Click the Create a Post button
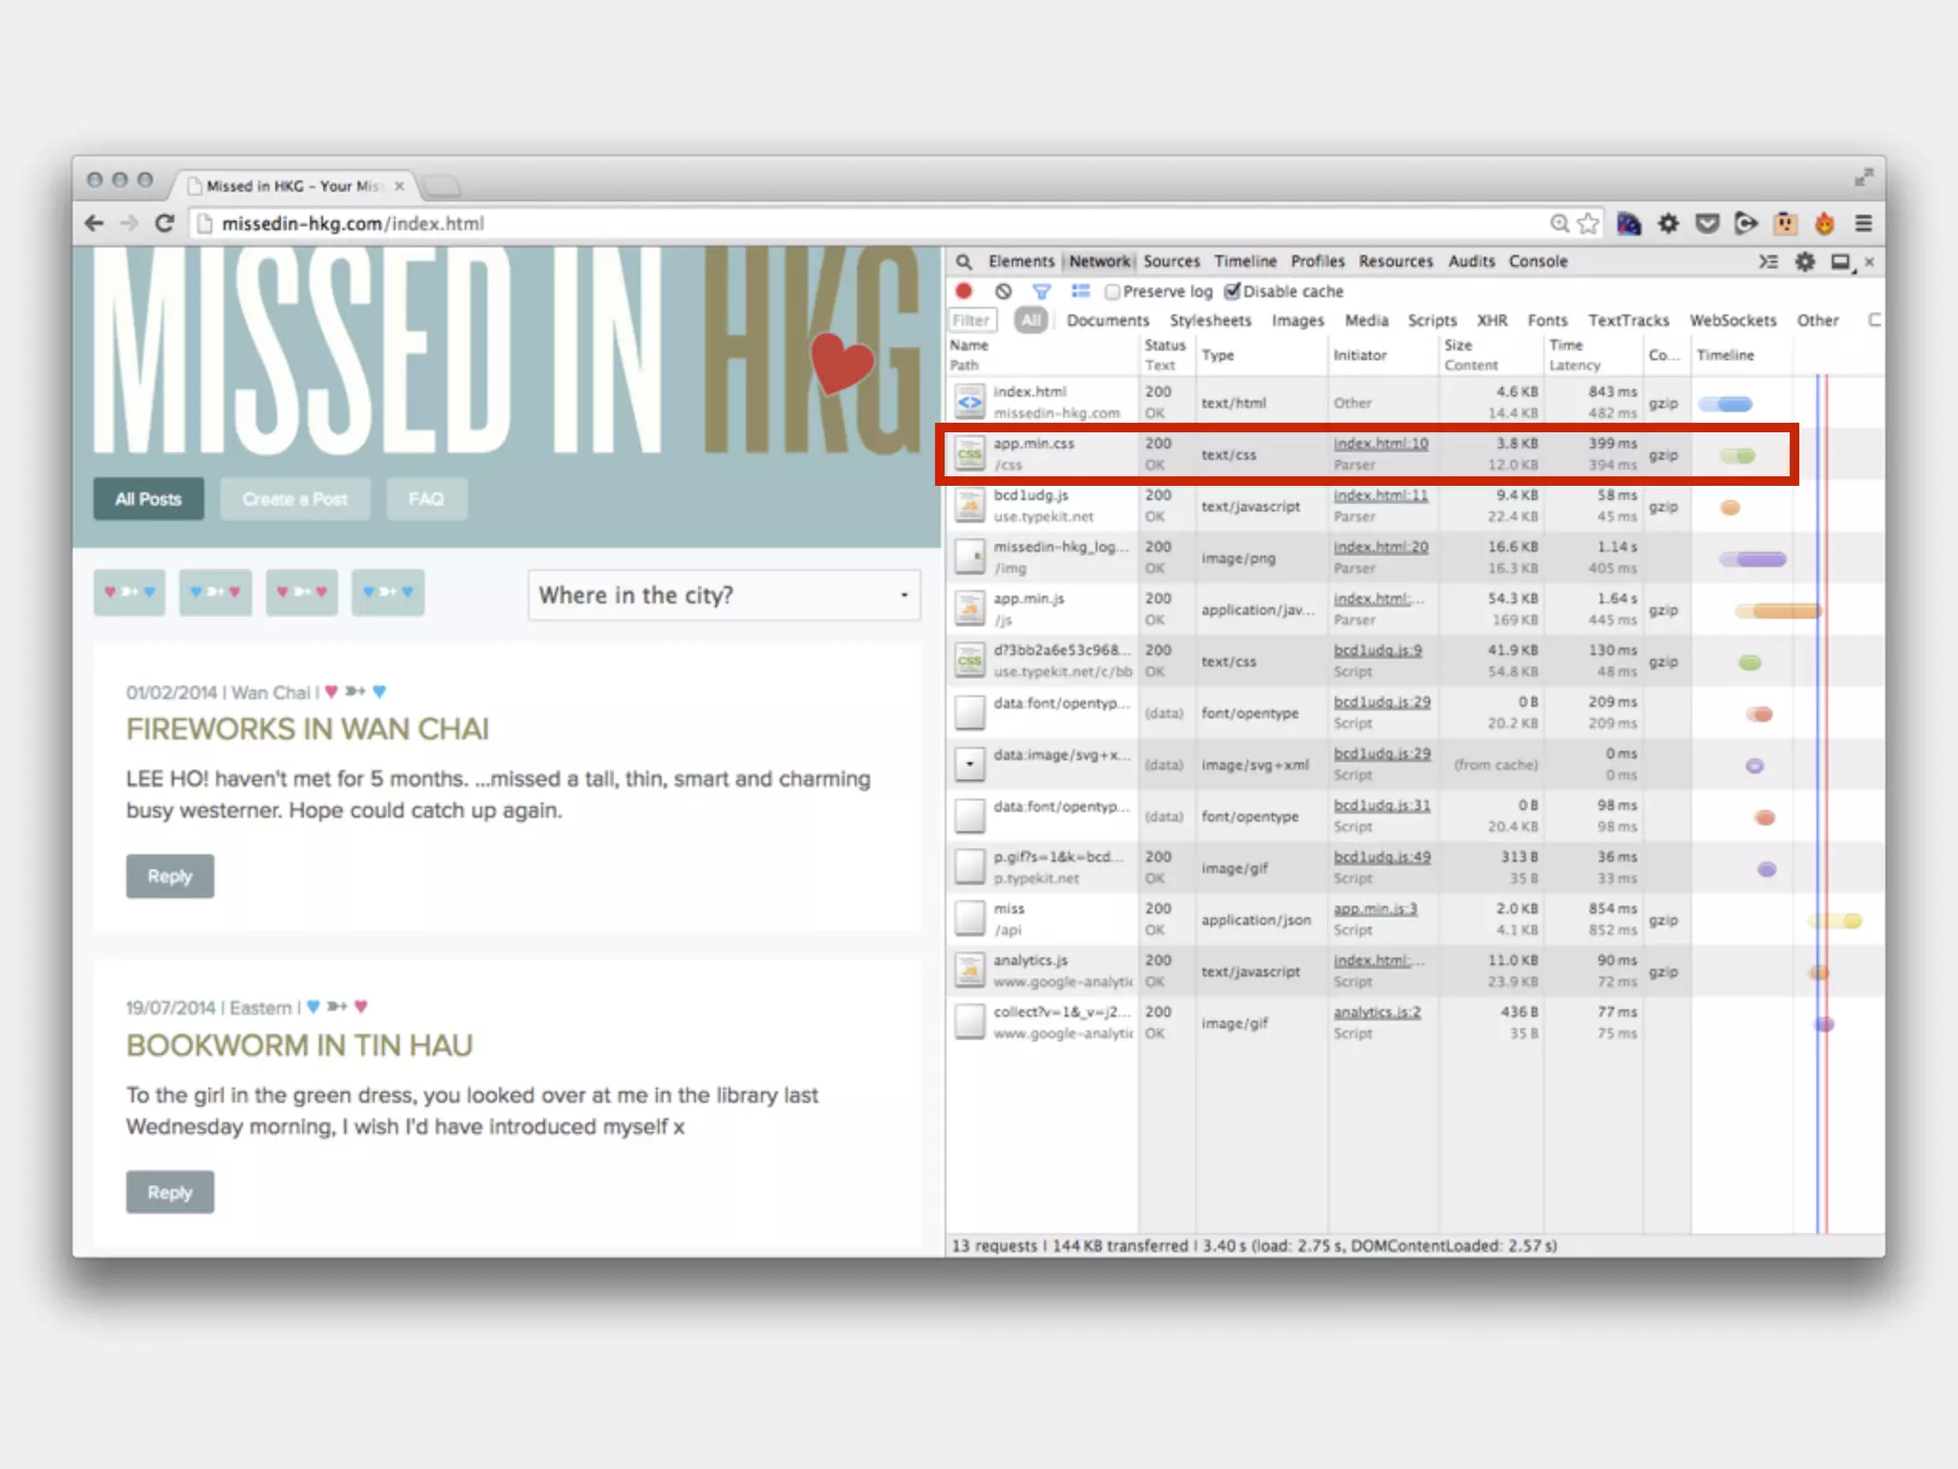 click(294, 499)
